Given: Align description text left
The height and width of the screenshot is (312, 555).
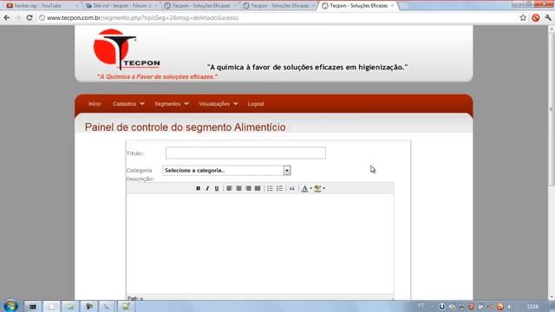Looking at the screenshot, I should click(229, 189).
